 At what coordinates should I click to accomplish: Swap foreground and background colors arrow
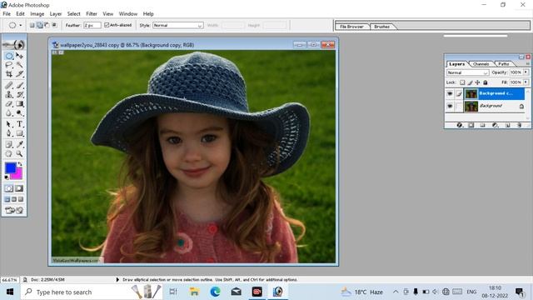tap(20, 164)
